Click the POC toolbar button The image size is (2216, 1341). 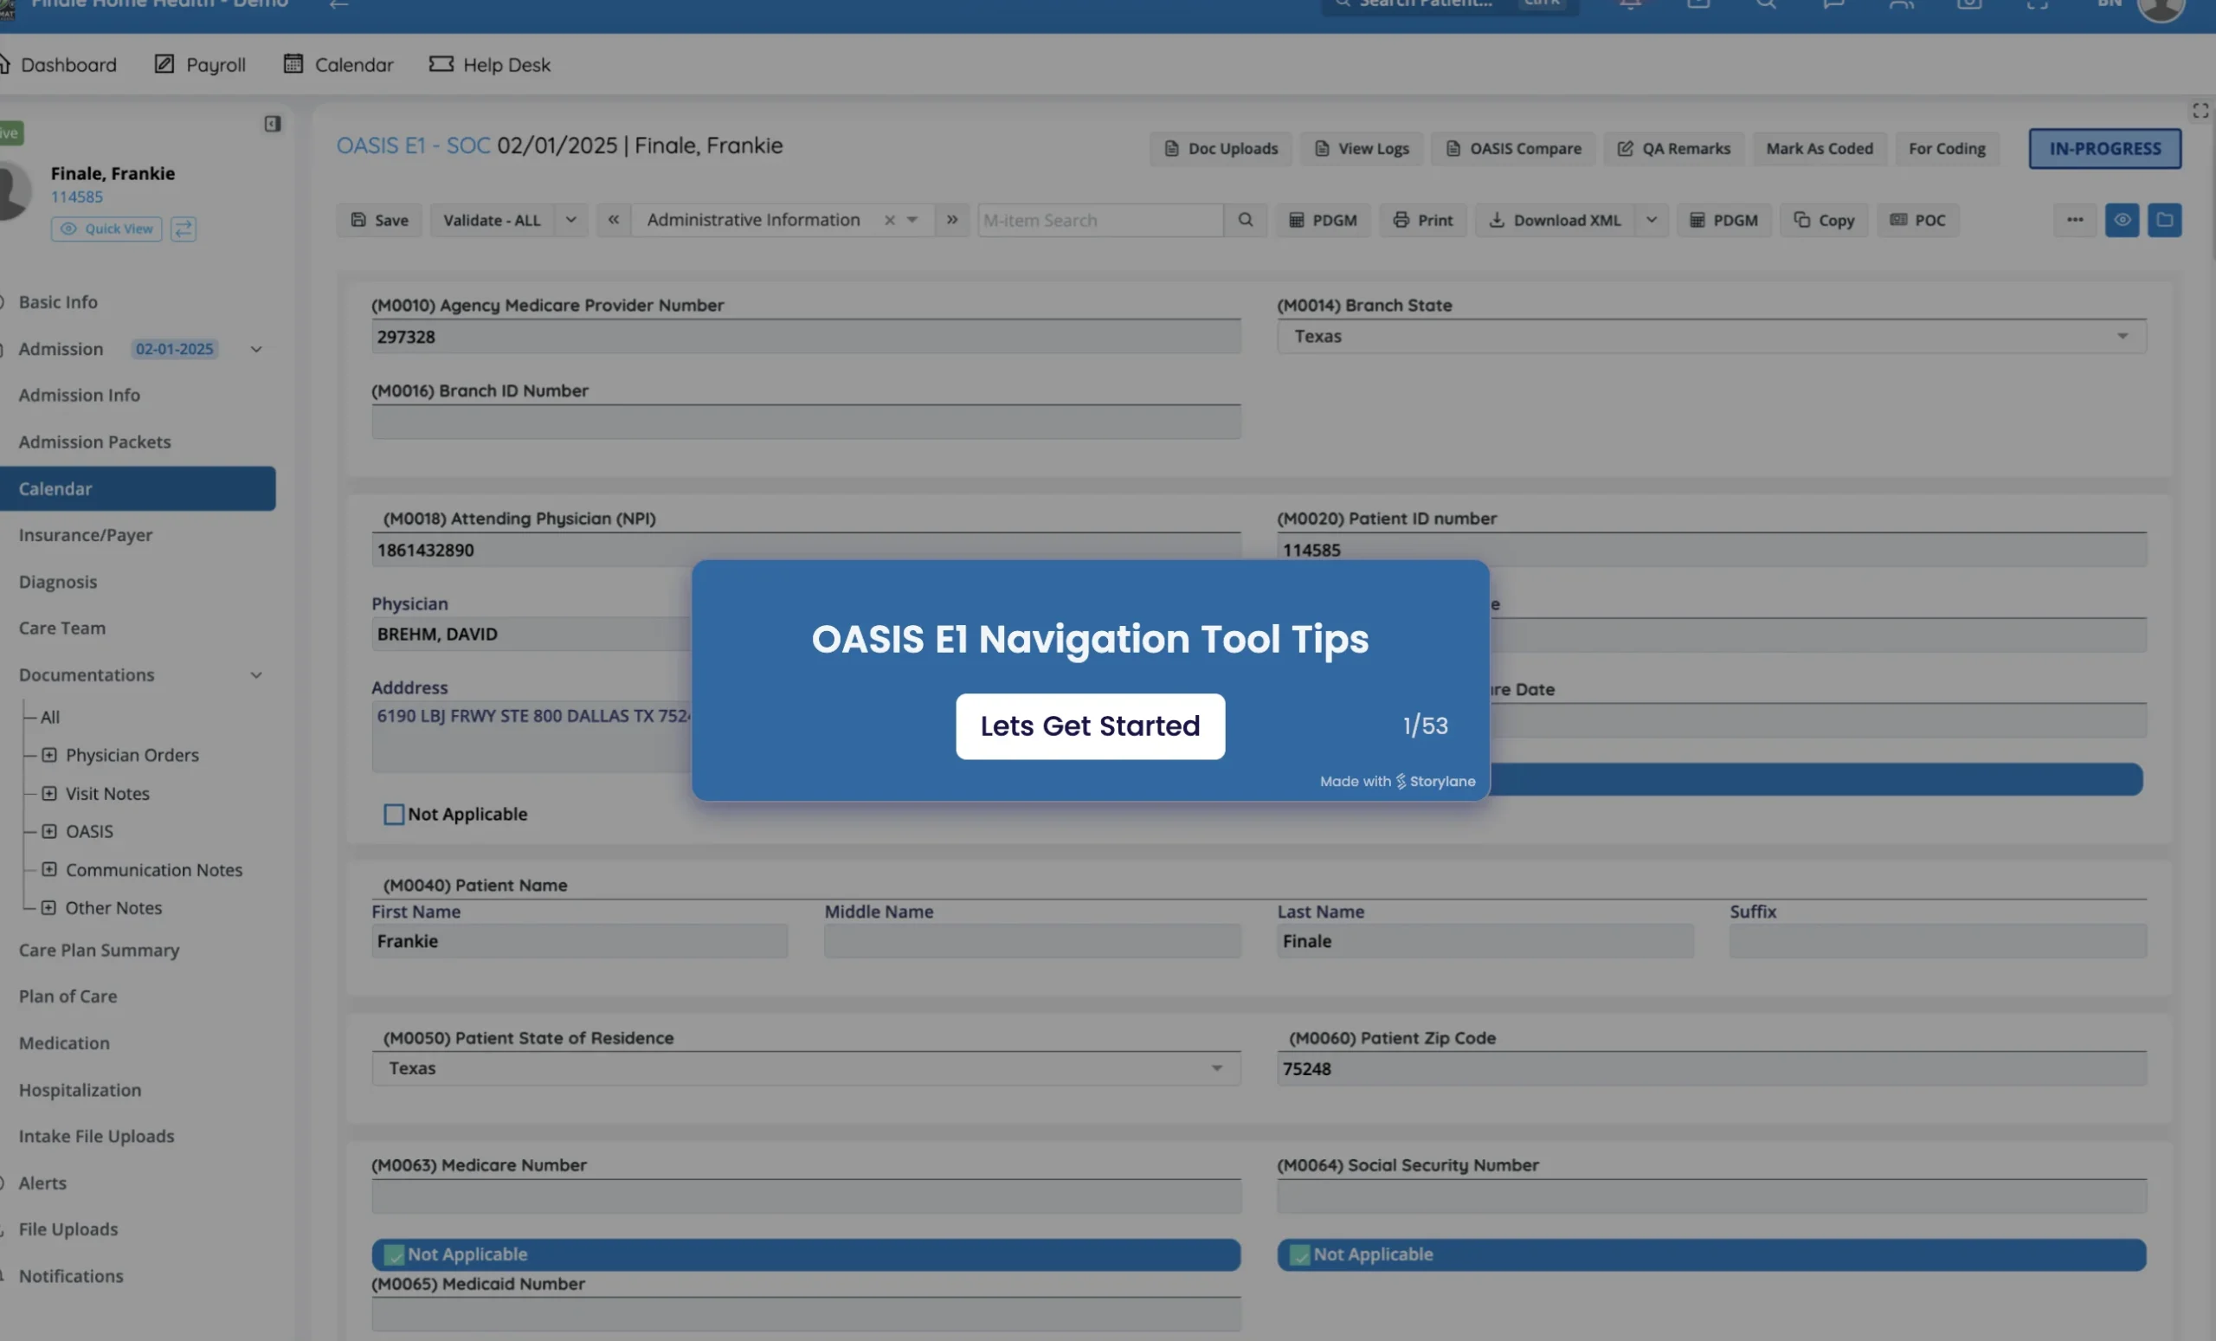point(1917,219)
